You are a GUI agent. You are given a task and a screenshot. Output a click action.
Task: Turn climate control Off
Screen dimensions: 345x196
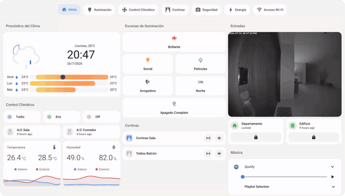coord(102,117)
